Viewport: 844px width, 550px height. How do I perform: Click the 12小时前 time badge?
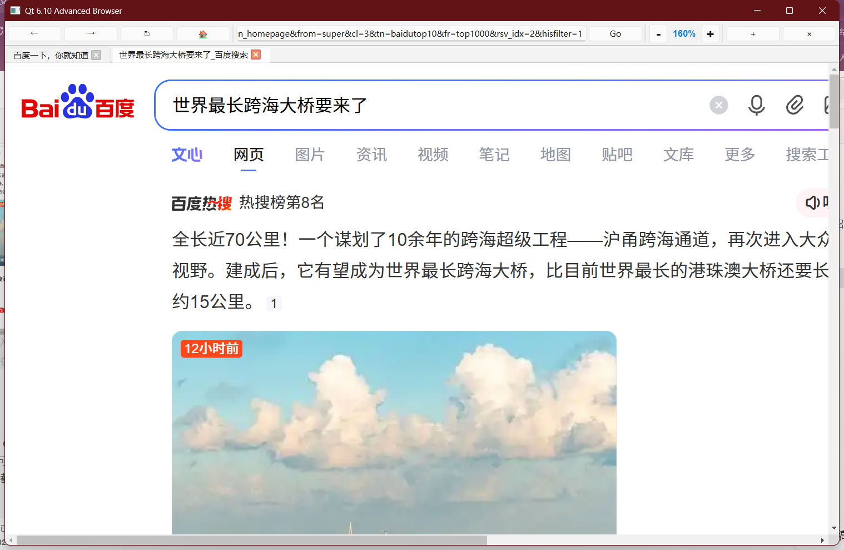[x=211, y=349]
